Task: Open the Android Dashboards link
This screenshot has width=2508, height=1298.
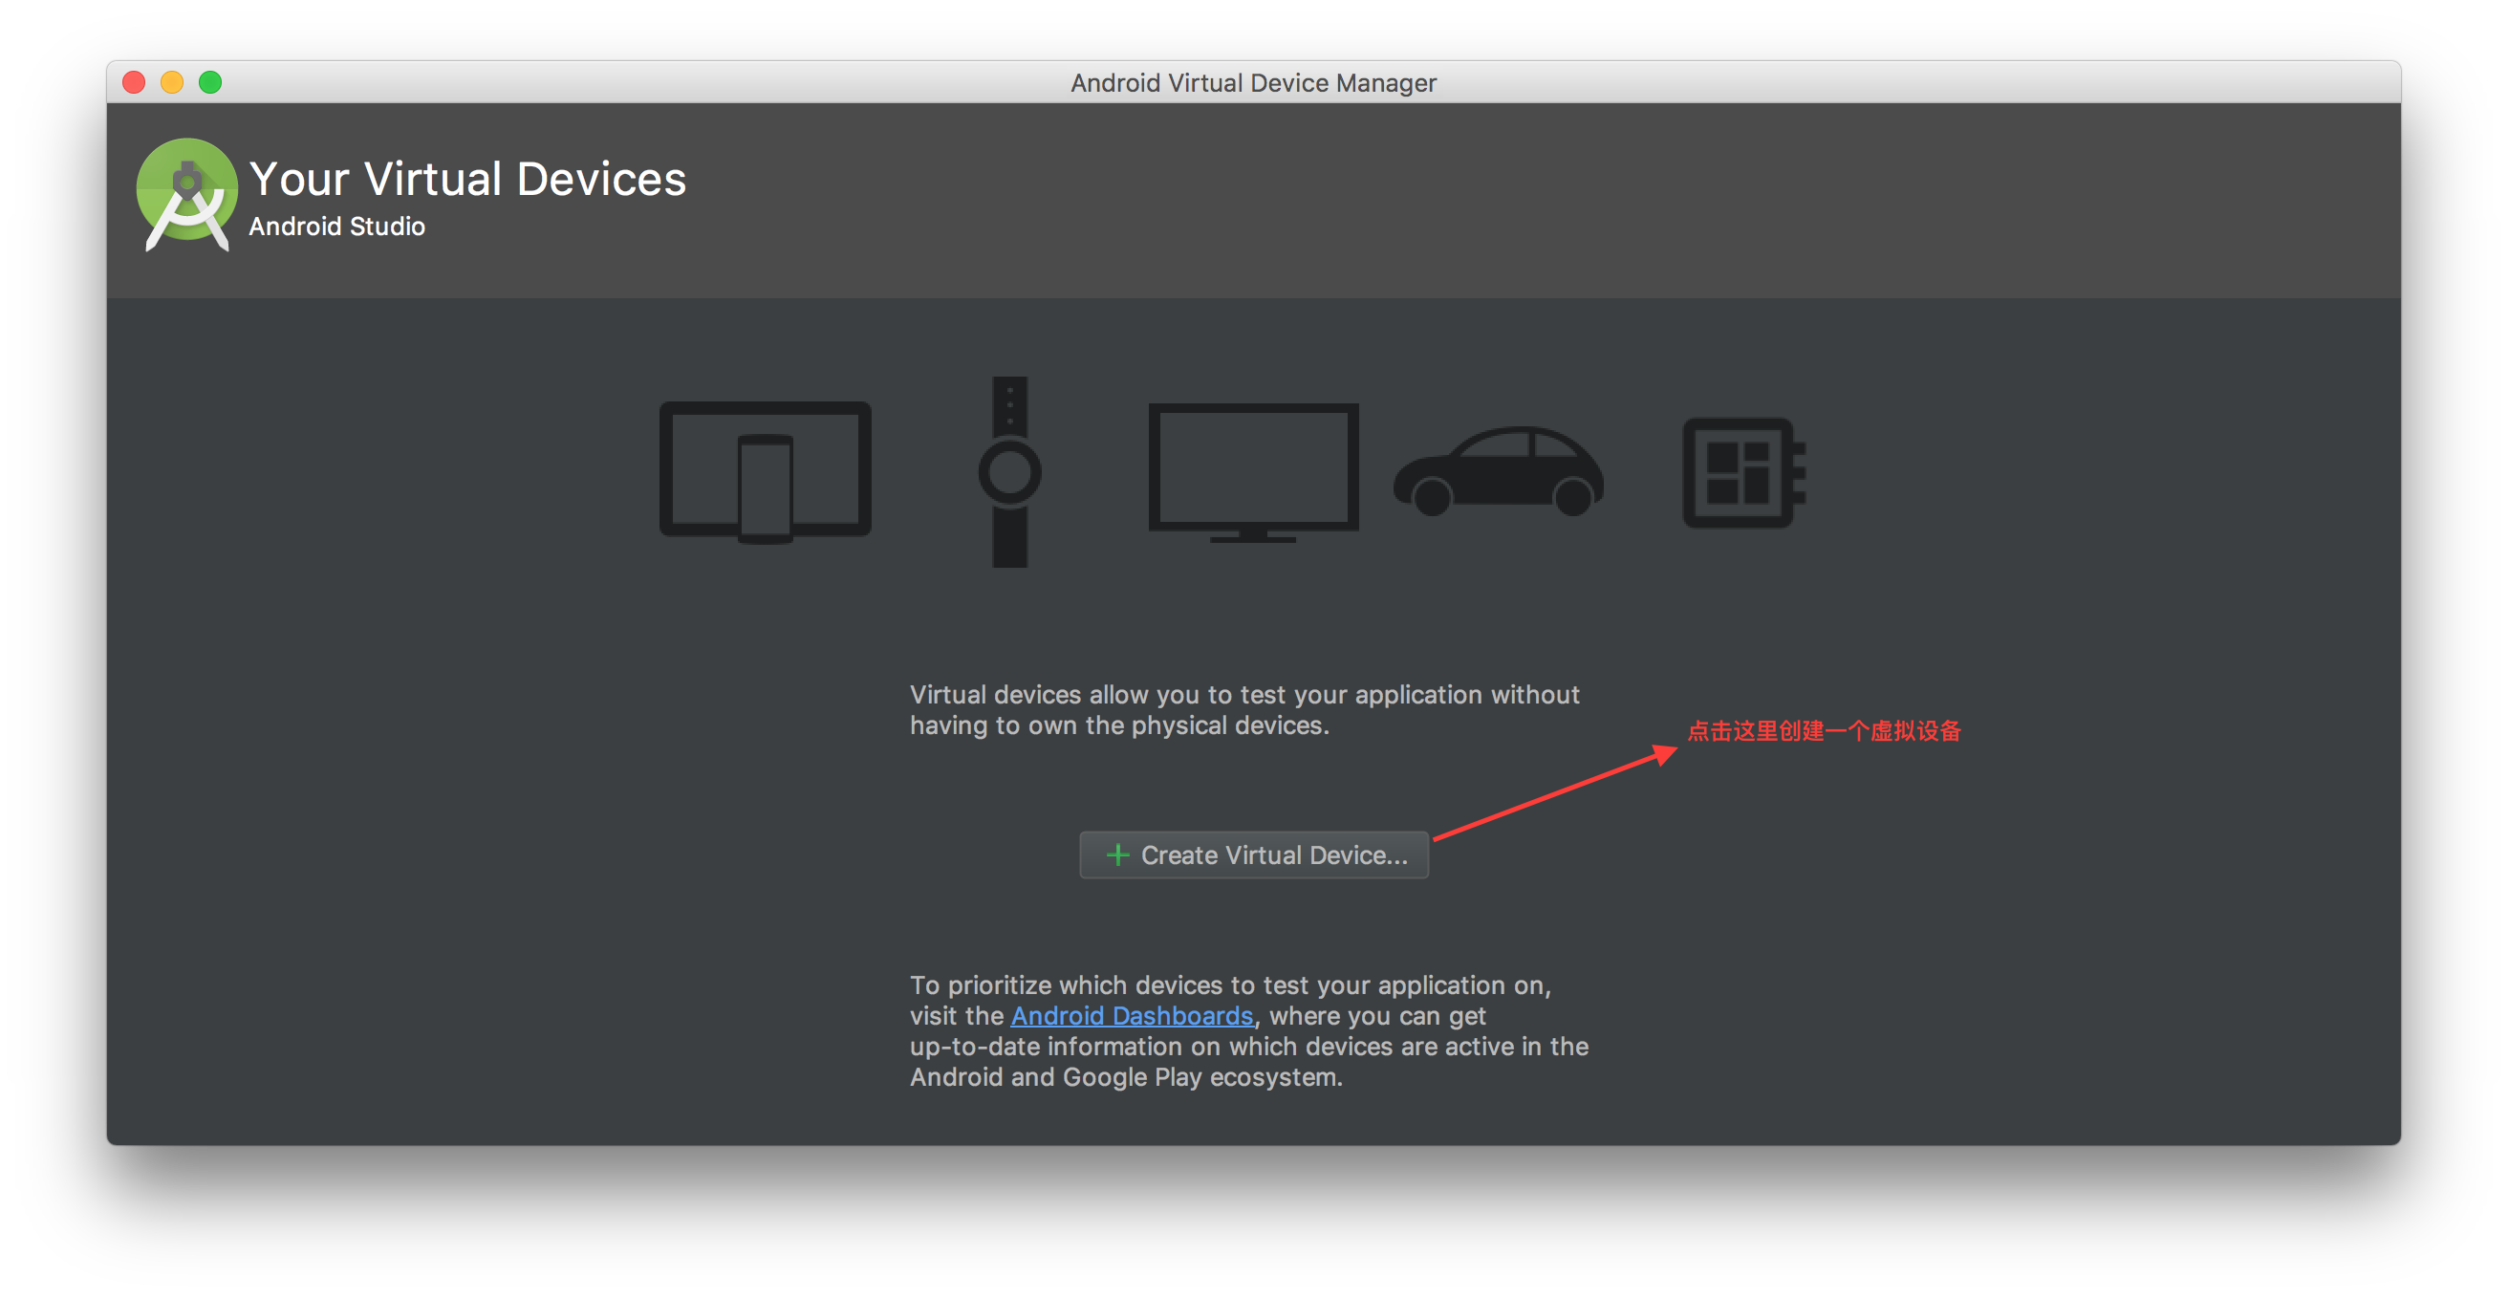Action: 1132,1016
